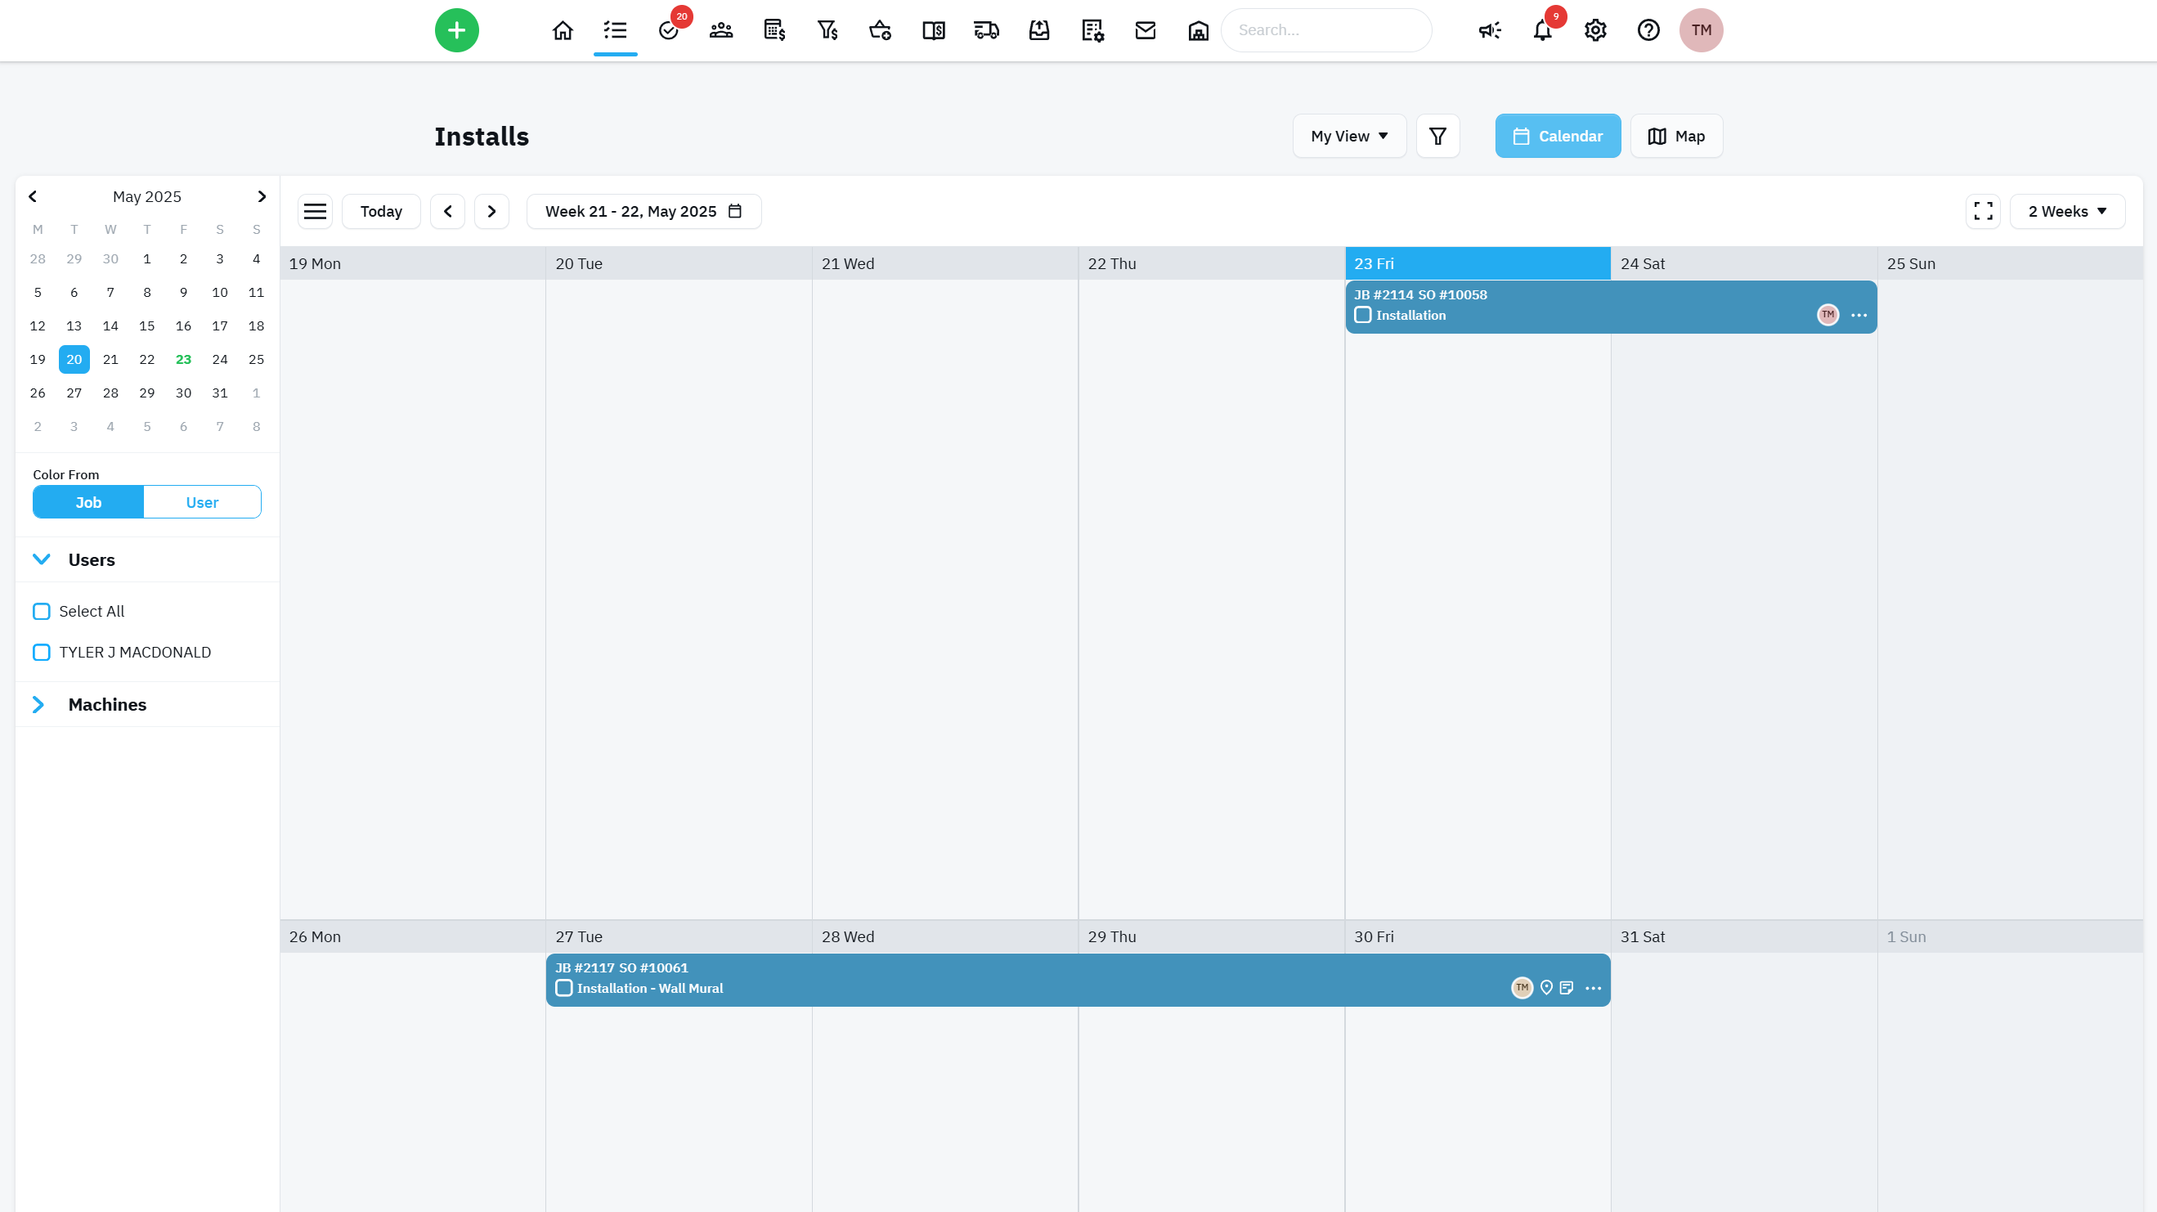Check the Select All users checkbox
Image resolution: width=2157 pixels, height=1212 pixels.
pos(41,612)
